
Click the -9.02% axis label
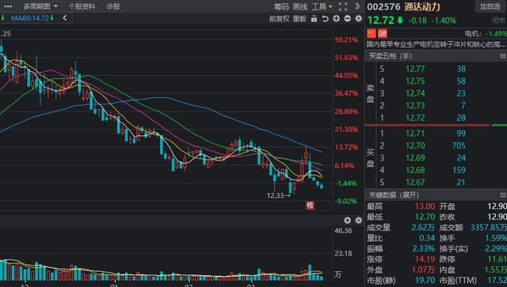click(x=346, y=201)
